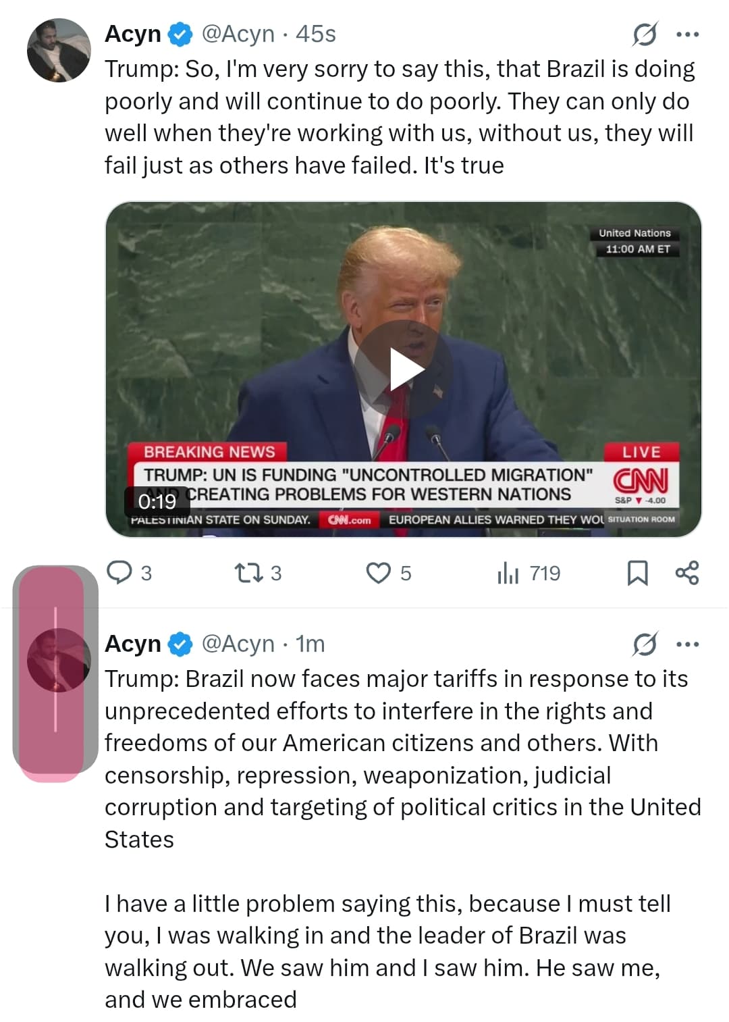Repost the Brazil doing poorly tweet
This screenshot has height=1022, width=729.
(x=257, y=573)
